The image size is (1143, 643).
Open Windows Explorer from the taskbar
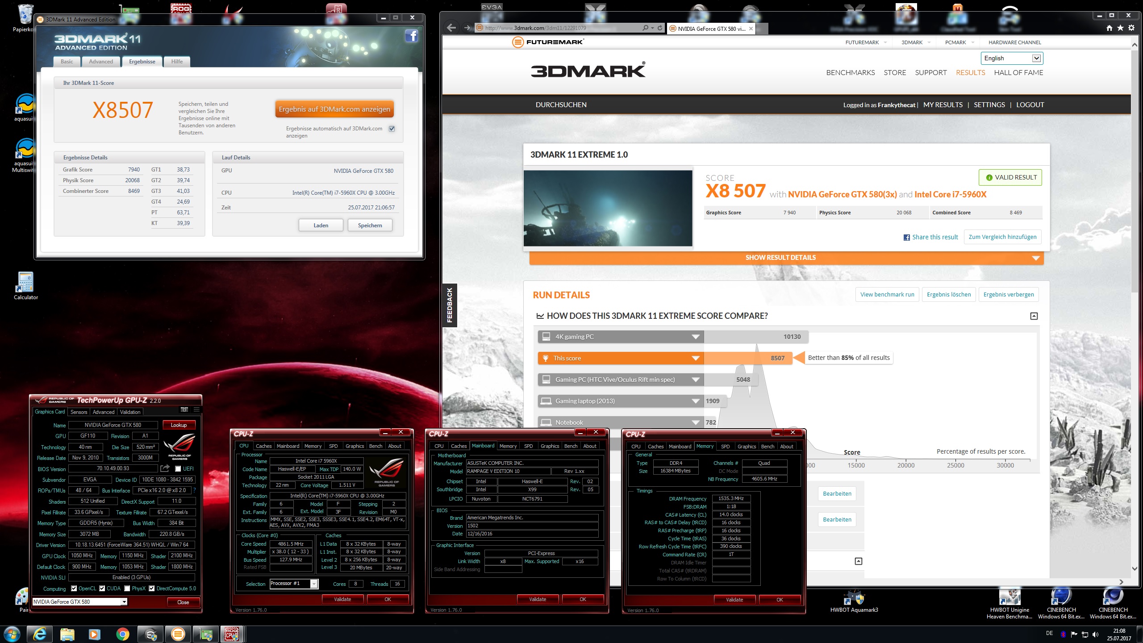click(x=67, y=634)
